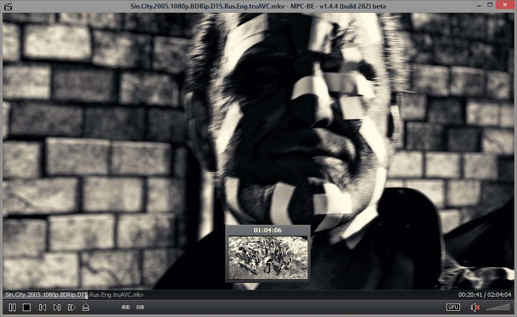517x317 pixels.
Task: Skip to the next chapter
Action: click(x=56, y=307)
